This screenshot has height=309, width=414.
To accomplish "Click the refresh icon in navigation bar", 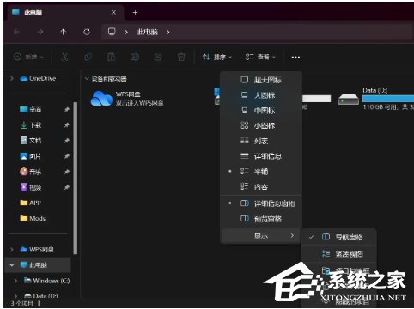I will 87,32.
